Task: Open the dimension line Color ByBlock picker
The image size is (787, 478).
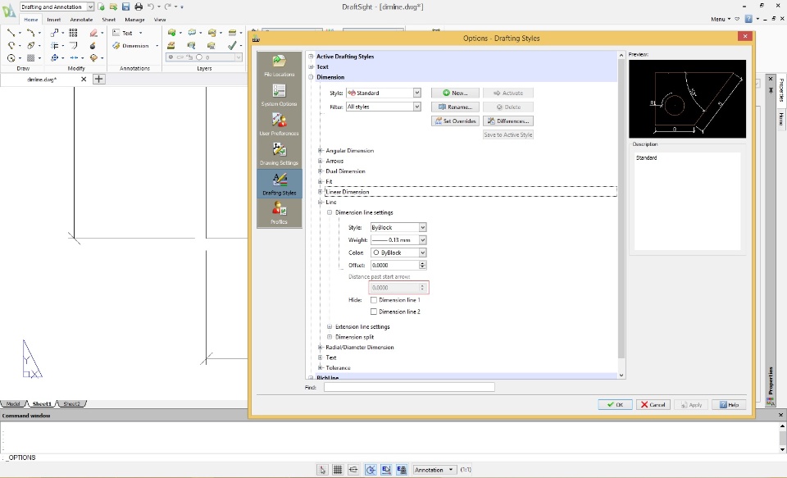Action: pos(398,253)
